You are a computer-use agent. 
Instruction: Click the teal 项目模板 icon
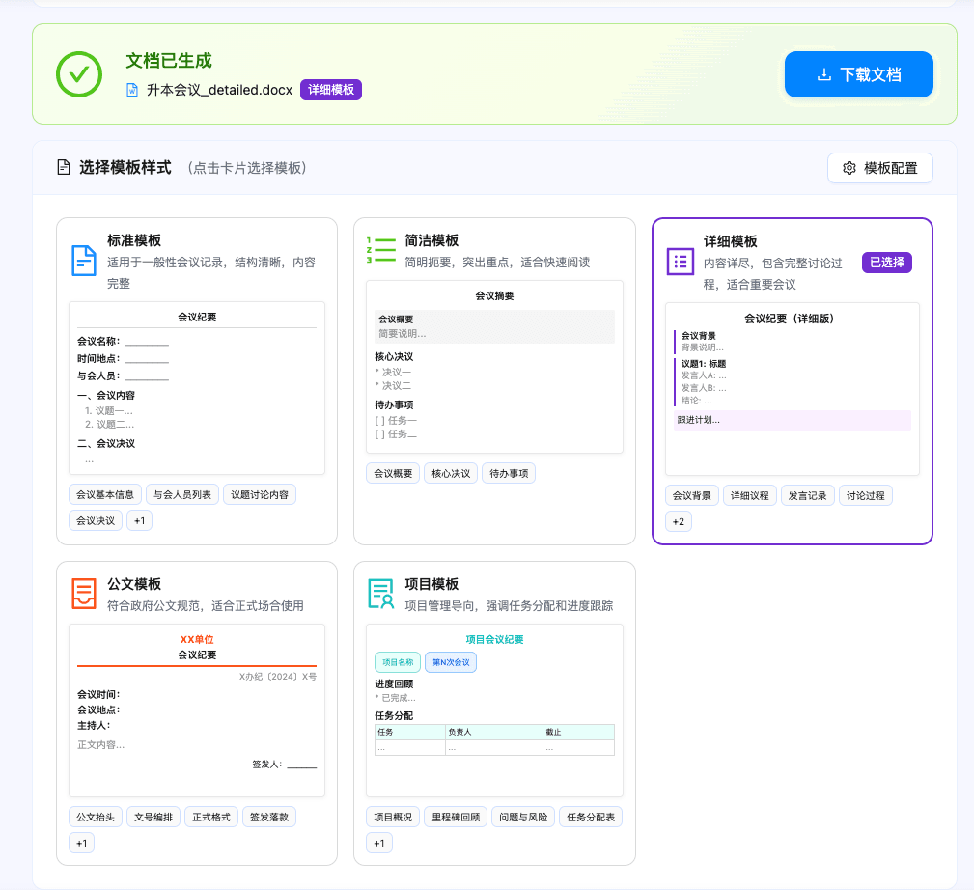click(380, 594)
